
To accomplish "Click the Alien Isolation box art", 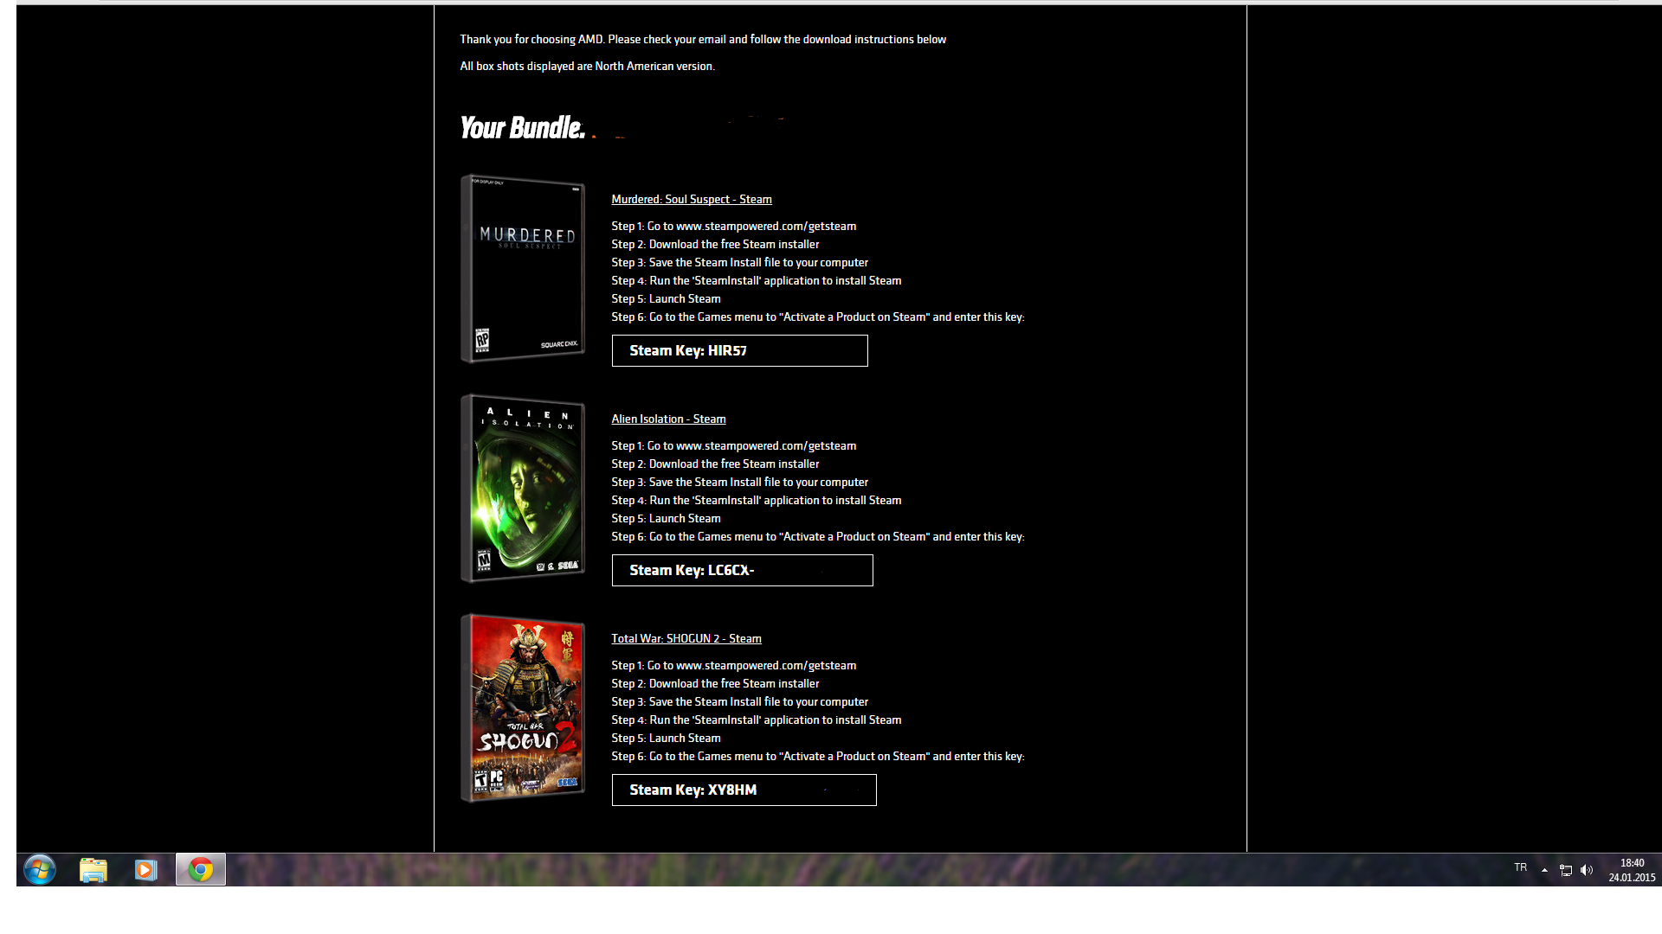I will click(523, 489).
